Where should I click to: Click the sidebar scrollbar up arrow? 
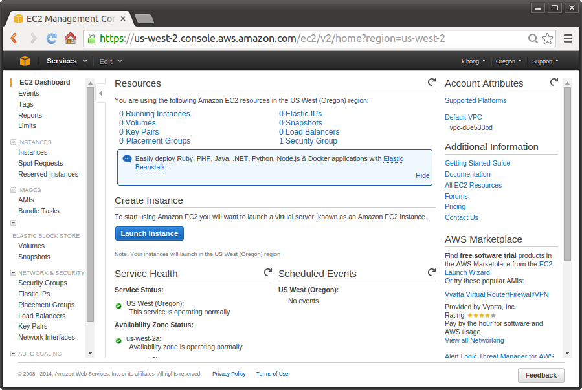tap(90, 83)
